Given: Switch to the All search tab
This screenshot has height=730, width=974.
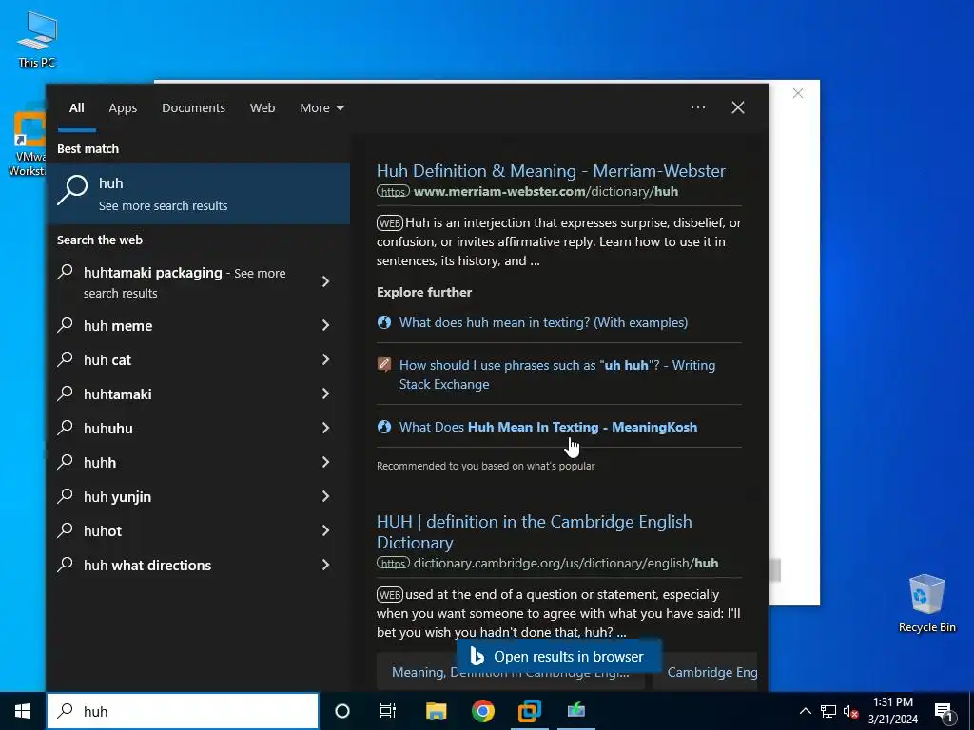Looking at the screenshot, I should [76, 108].
